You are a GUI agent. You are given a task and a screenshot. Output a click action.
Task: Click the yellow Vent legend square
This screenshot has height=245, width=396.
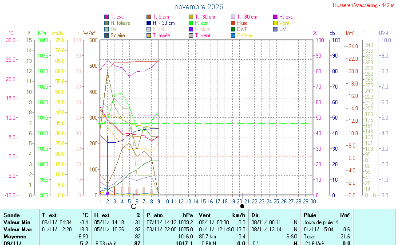pos(275,23)
